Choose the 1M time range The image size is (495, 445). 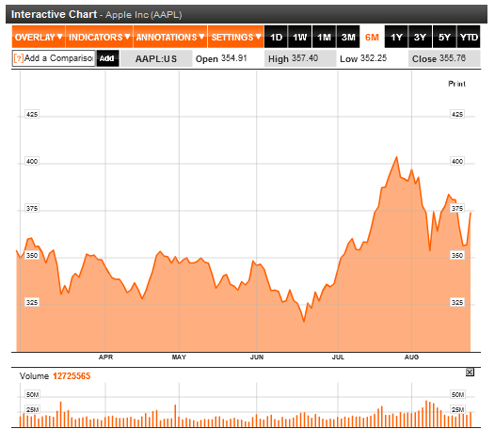324,38
